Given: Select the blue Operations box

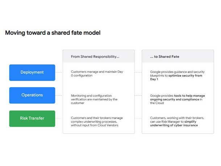Looking at the screenshot, I should click(32, 95).
